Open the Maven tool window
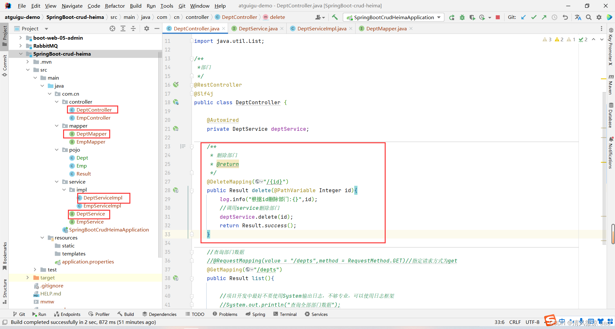Viewport: 615px width, 329px height. tap(611, 84)
